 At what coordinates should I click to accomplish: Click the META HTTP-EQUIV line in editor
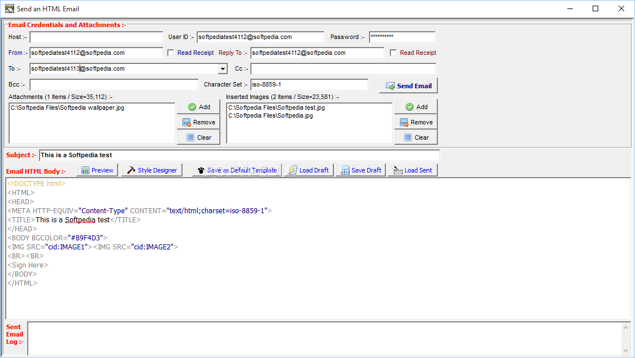pos(140,211)
